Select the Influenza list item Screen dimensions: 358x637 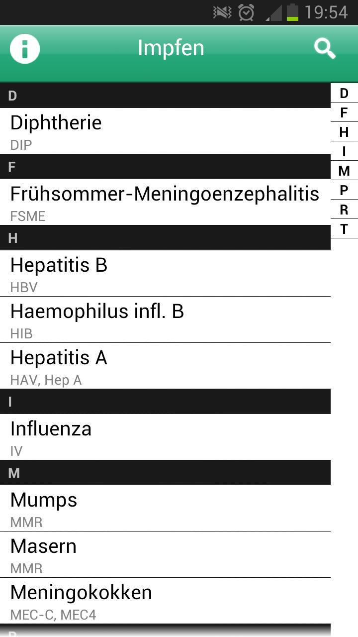click(165, 437)
